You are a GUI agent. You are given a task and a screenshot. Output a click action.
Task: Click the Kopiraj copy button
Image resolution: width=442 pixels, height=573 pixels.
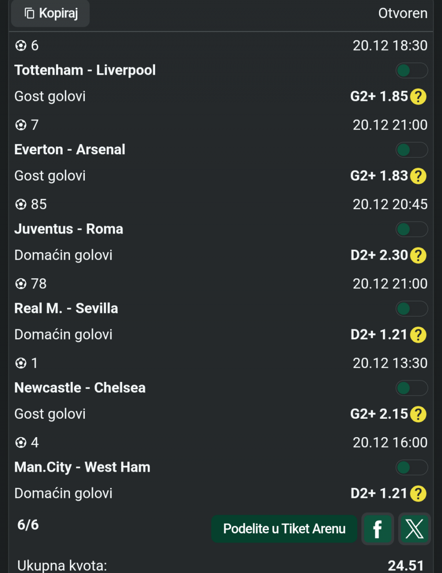(50, 13)
